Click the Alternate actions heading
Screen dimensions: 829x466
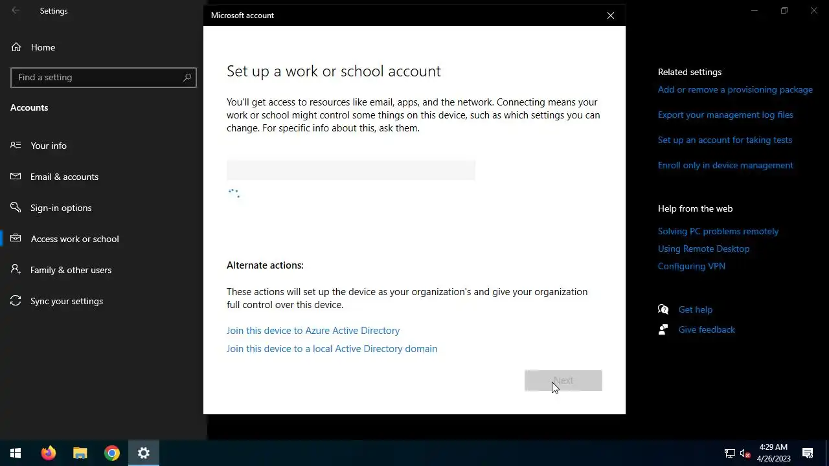(x=265, y=265)
